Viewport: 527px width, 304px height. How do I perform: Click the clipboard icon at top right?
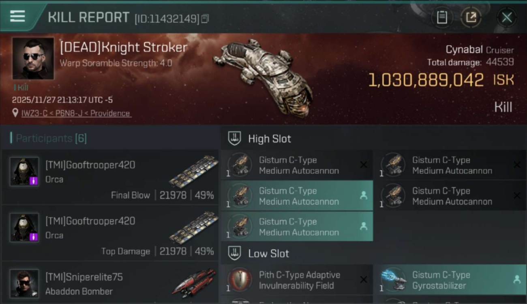442,17
